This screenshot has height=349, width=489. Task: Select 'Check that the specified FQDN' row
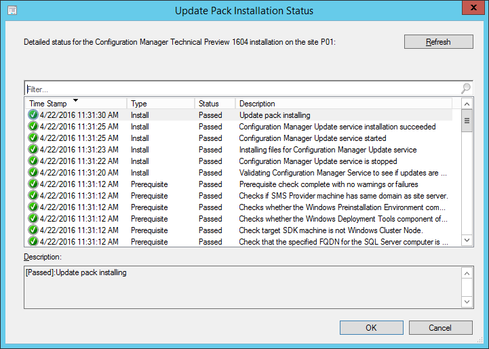click(344, 242)
